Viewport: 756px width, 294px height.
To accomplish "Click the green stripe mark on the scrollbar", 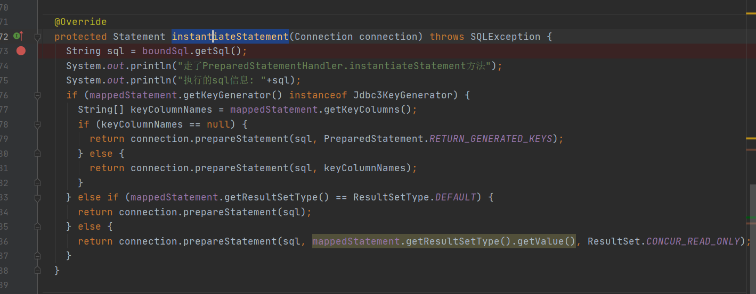I will click(x=751, y=218).
